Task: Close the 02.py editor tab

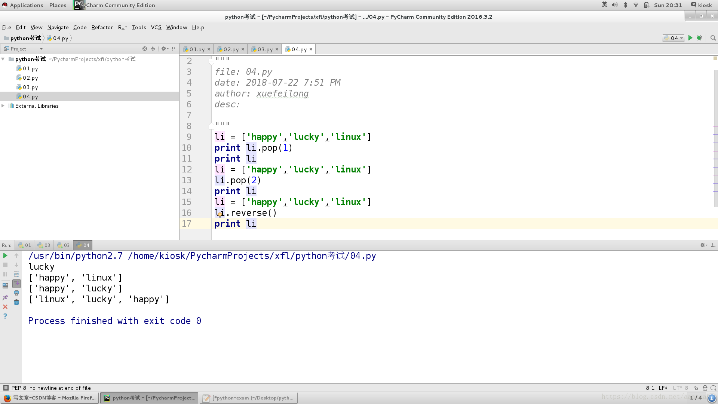Action: (x=243, y=49)
